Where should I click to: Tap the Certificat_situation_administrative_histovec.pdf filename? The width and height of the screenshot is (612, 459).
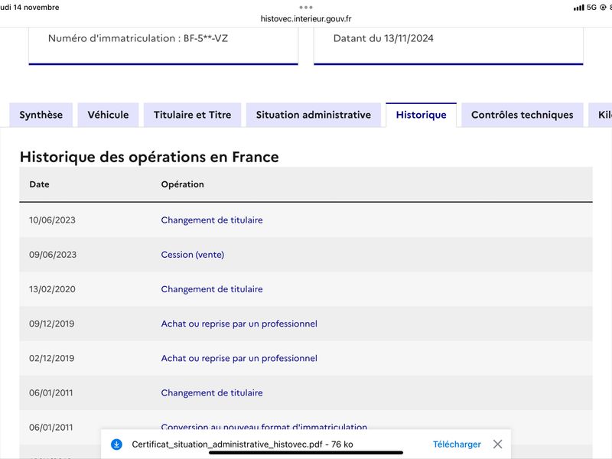(227, 444)
